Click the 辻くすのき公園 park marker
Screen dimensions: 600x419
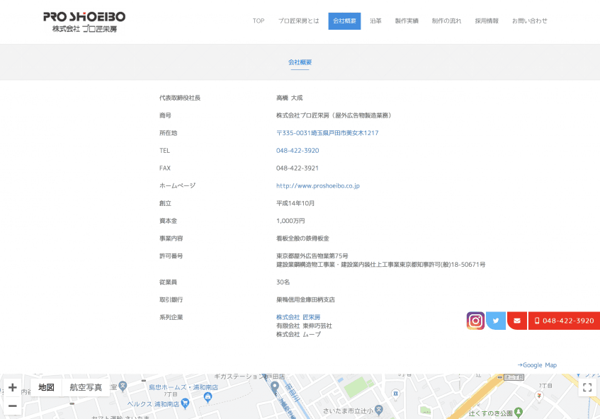[x=519, y=413]
